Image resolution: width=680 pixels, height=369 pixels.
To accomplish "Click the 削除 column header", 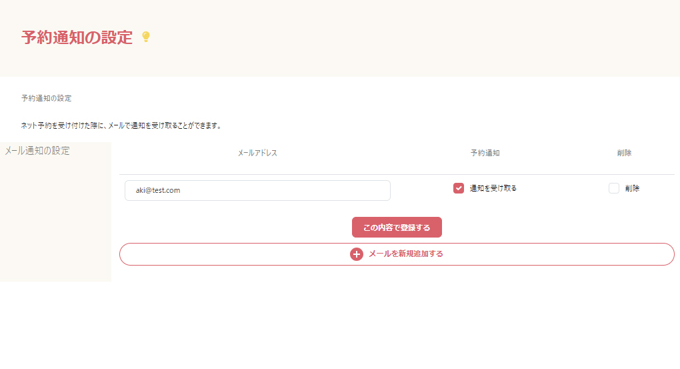I will point(624,153).
